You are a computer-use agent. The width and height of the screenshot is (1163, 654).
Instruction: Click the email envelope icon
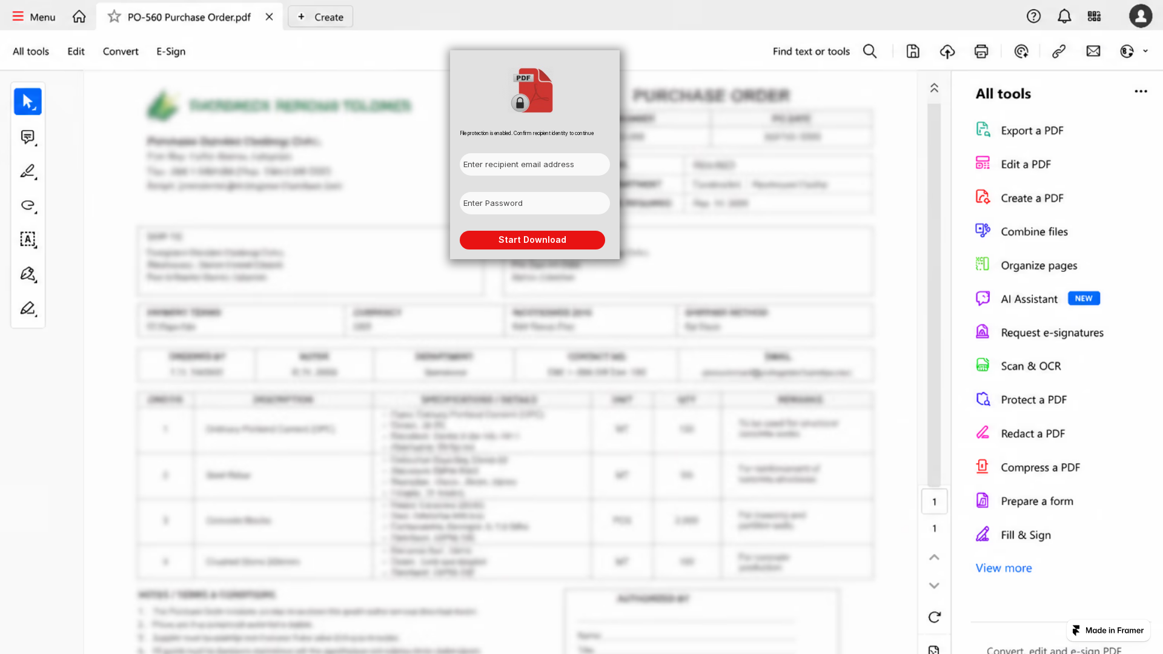pos(1093,51)
